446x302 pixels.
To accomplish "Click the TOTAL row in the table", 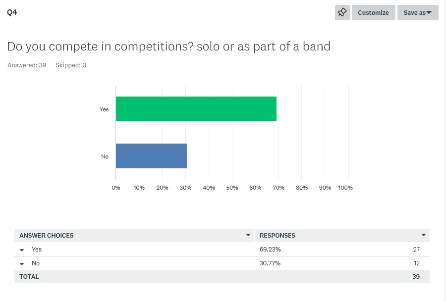I will point(29,277).
